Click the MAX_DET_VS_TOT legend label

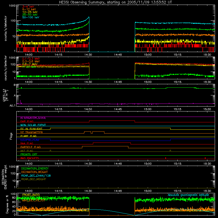click(x=34, y=200)
